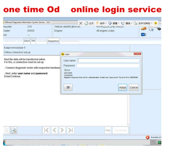Image resolution: width=172 pixels, height=146 pixels.
Task: Select the Control units tab
Action: pyautogui.click(x=9, y=41)
